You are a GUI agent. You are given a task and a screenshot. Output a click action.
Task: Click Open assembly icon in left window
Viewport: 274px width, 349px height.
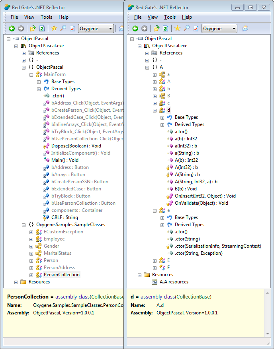[33, 28]
